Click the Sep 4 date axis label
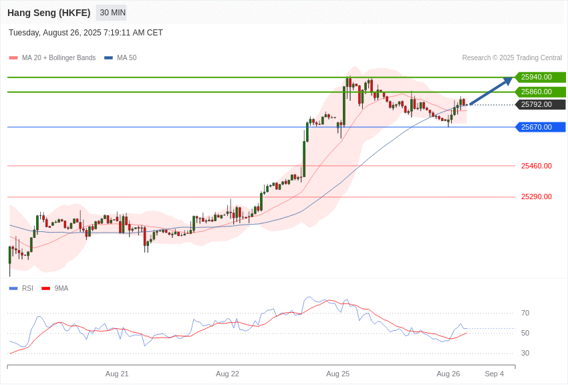The height and width of the screenshot is (385, 568). click(494, 374)
